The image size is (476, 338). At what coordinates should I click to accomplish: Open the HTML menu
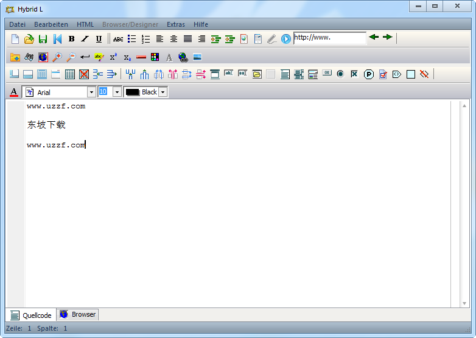pyautogui.click(x=85, y=24)
